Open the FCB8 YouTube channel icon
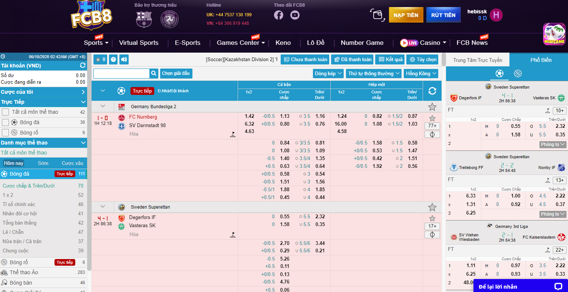 point(295,15)
